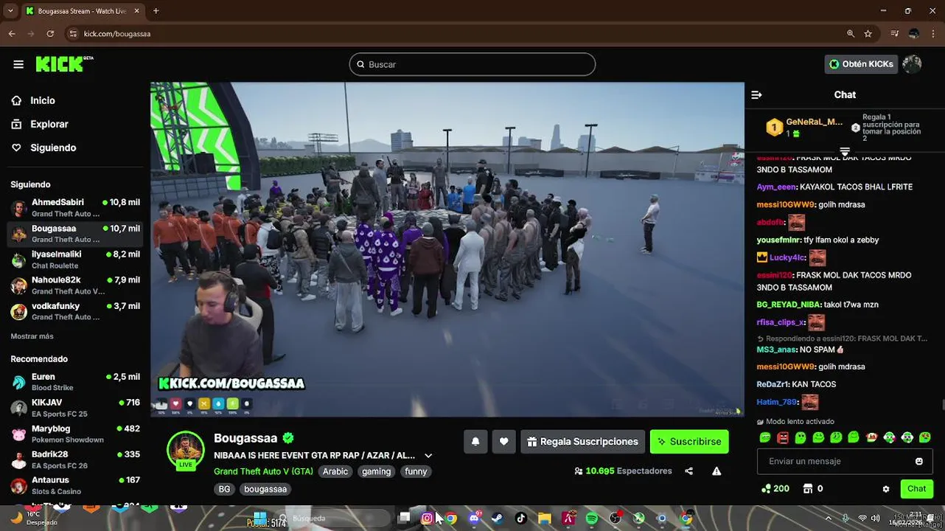Open File Explorer from the taskbar
This screenshot has height=531, width=945.
(x=545, y=518)
